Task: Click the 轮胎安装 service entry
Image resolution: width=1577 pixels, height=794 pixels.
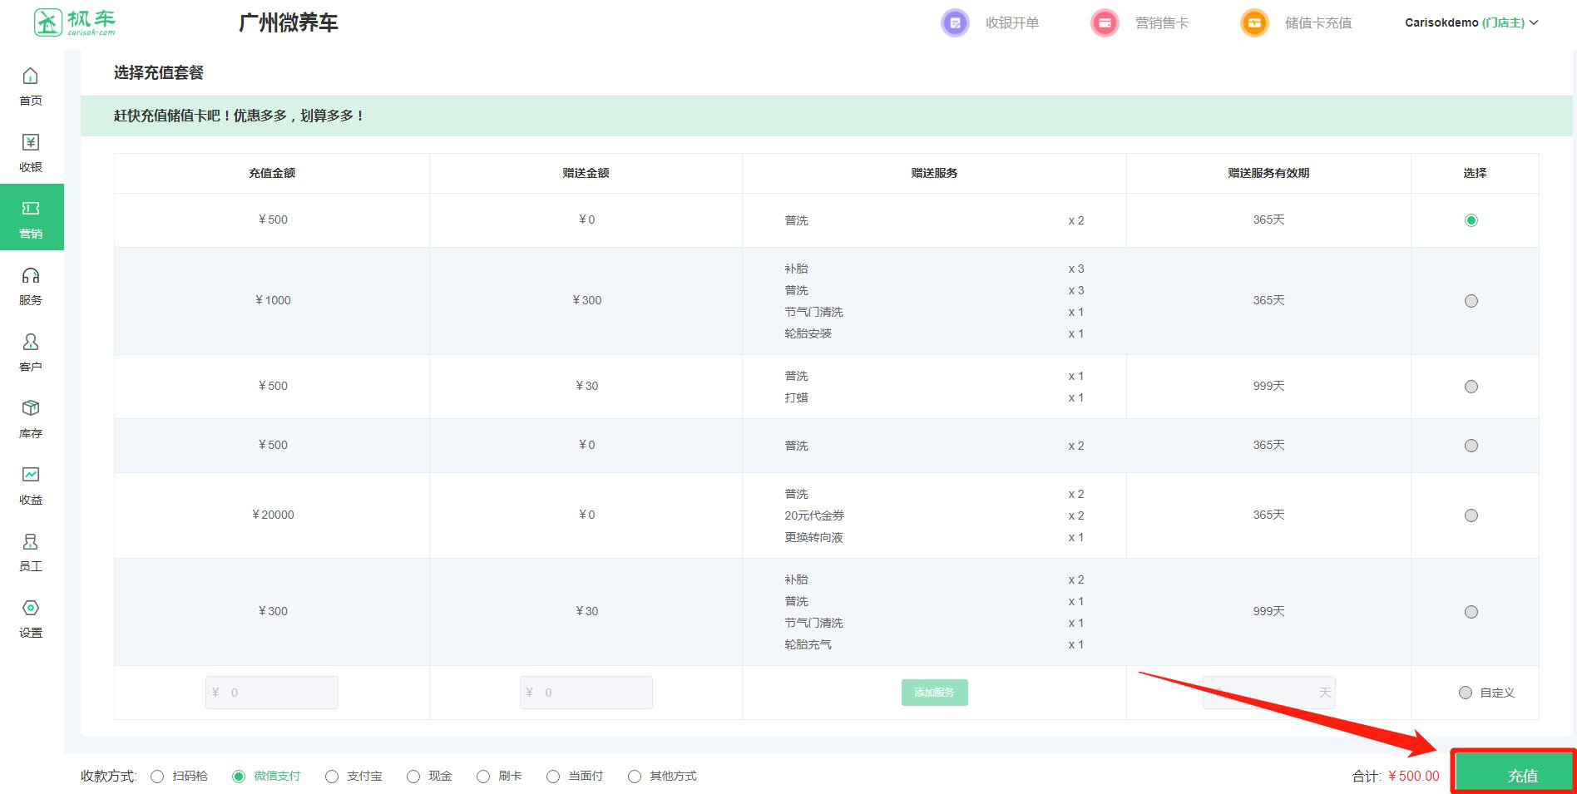Action: (x=808, y=333)
